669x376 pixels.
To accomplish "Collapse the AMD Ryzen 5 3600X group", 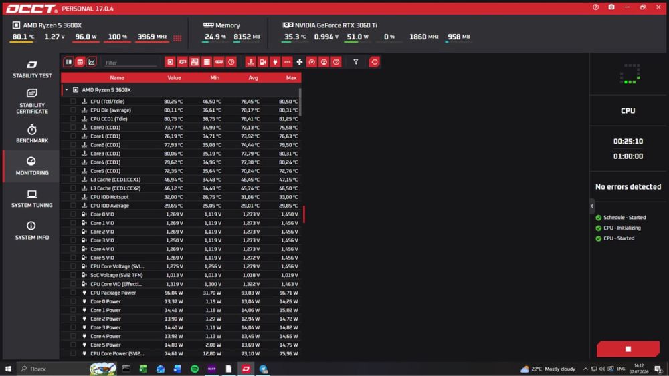I will click(66, 90).
